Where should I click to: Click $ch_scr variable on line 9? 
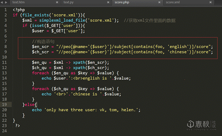point(40,52)
